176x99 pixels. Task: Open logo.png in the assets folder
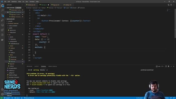13,39
